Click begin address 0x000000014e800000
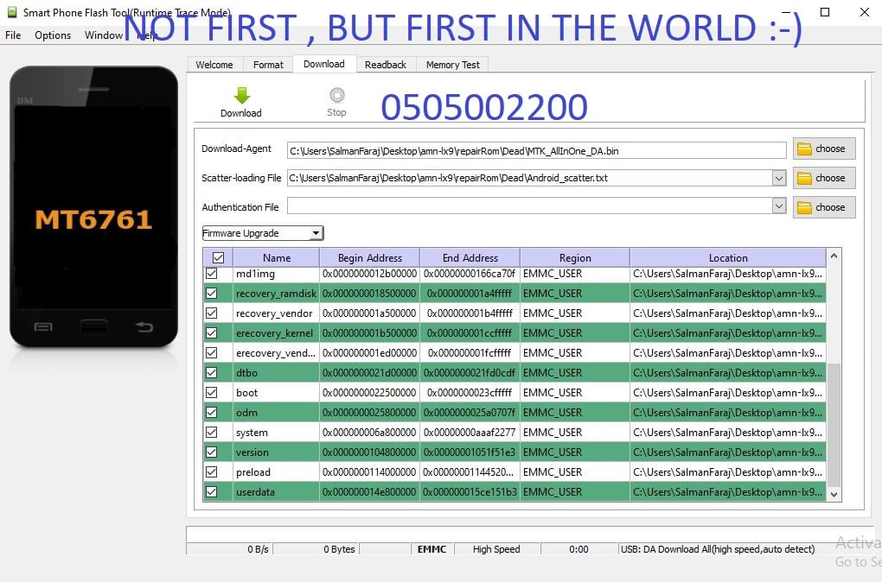 (369, 492)
